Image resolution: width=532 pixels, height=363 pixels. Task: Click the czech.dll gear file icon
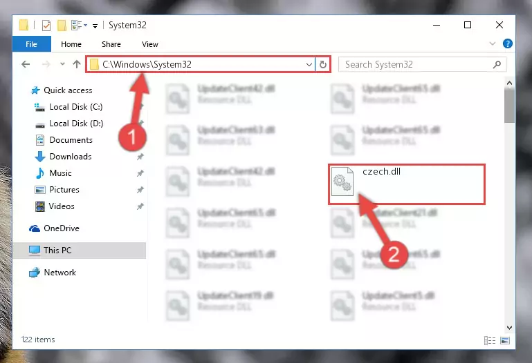(342, 181)
